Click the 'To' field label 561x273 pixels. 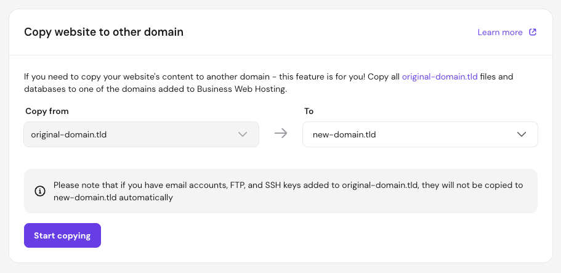tap(309, 112)
